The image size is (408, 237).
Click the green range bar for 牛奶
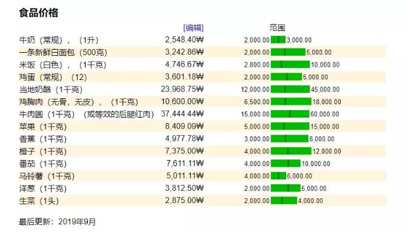[278, 39]
